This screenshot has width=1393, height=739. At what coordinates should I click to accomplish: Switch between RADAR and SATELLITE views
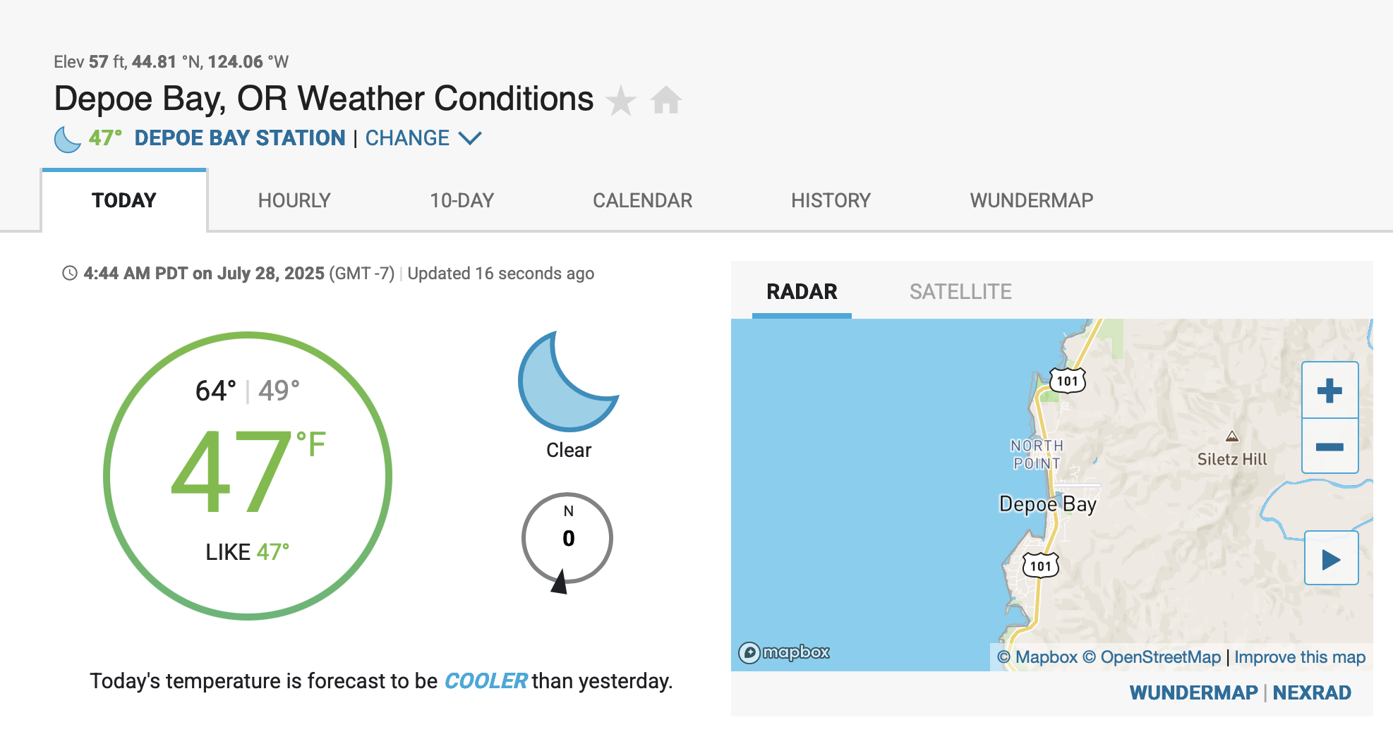[960, 291]
